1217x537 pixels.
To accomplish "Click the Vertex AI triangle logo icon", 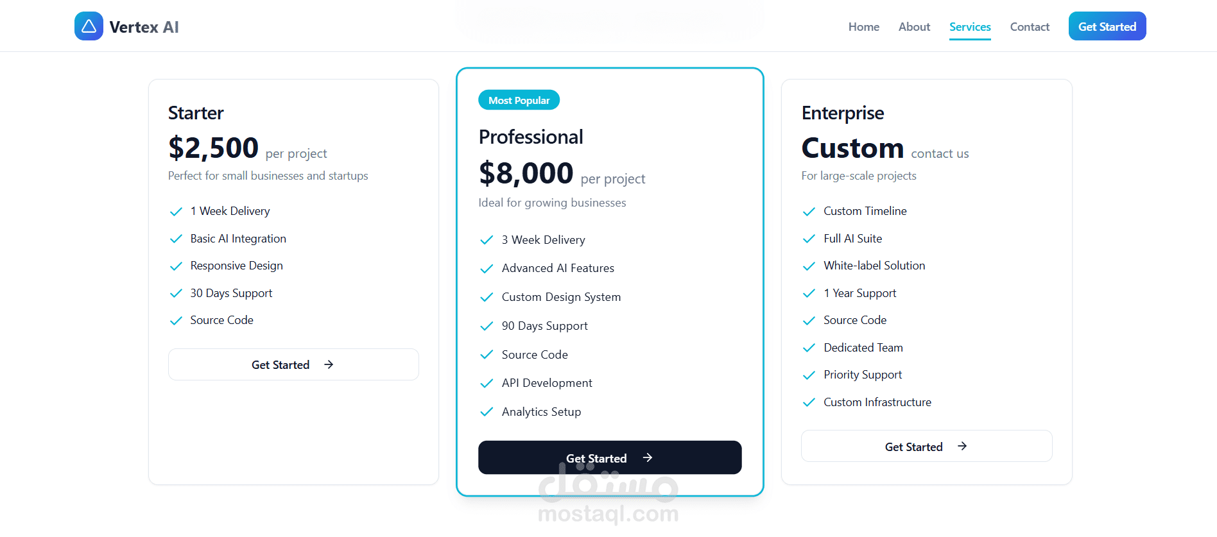I will pyautogui.click(x=89, y=26).
